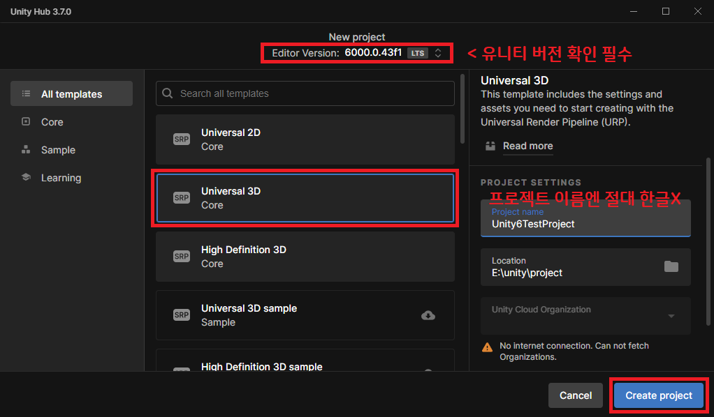Click the warning icon next to No internet connection
The height and width of the screenshot is (417, 714).
click(487, 347)
